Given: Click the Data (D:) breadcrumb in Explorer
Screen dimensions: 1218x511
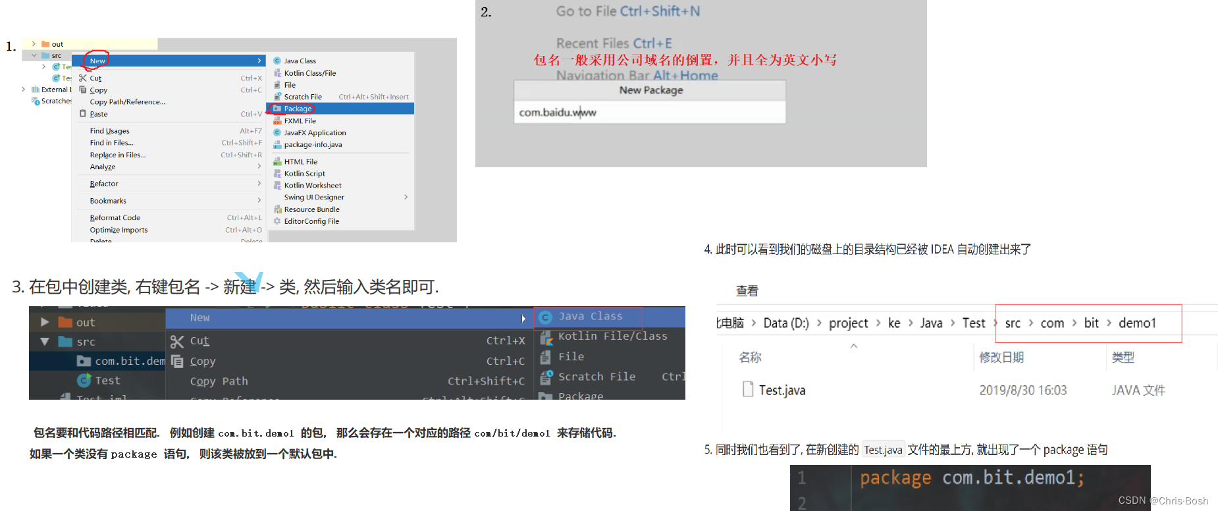Looking at the screenshot, I should 786,323.
